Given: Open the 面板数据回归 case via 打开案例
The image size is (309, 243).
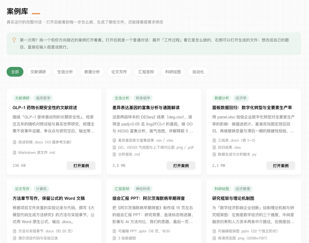Looking at the screenshot, I should [x=281, y=166].
